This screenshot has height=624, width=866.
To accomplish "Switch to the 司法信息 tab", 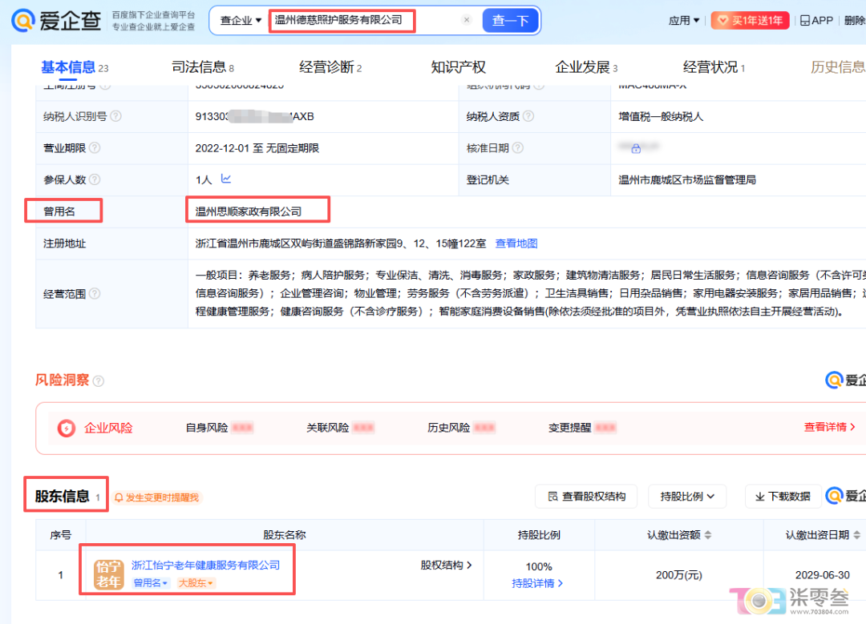I will [203, 67].
